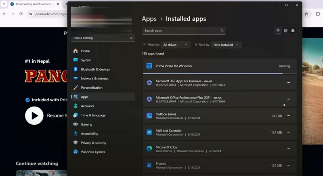Click the Privacy shield icon

pos(76,142)
